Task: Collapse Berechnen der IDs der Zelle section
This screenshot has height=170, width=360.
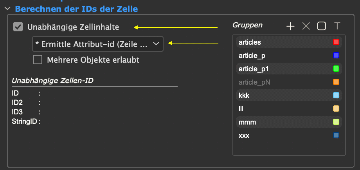Action: pos(7,9)
